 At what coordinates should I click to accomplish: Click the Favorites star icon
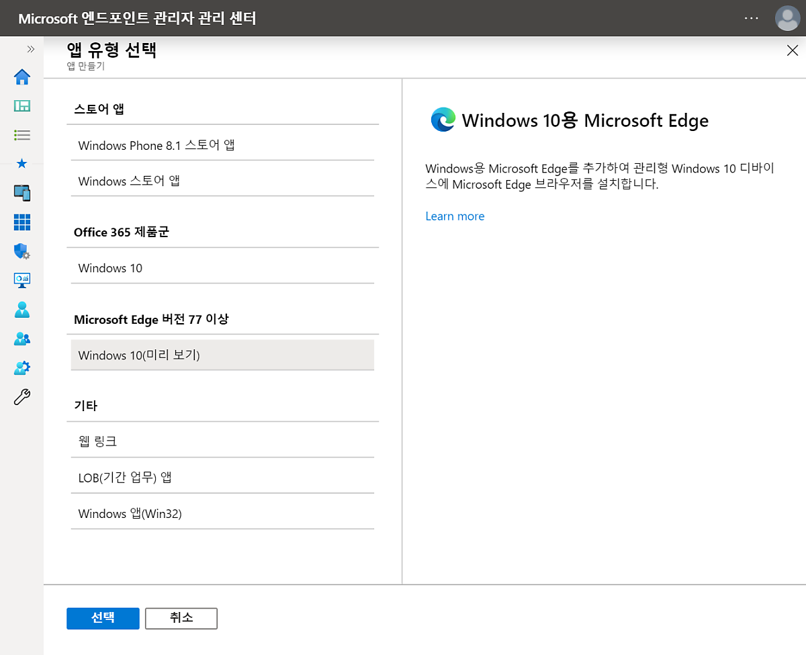[x=22, y=163]
